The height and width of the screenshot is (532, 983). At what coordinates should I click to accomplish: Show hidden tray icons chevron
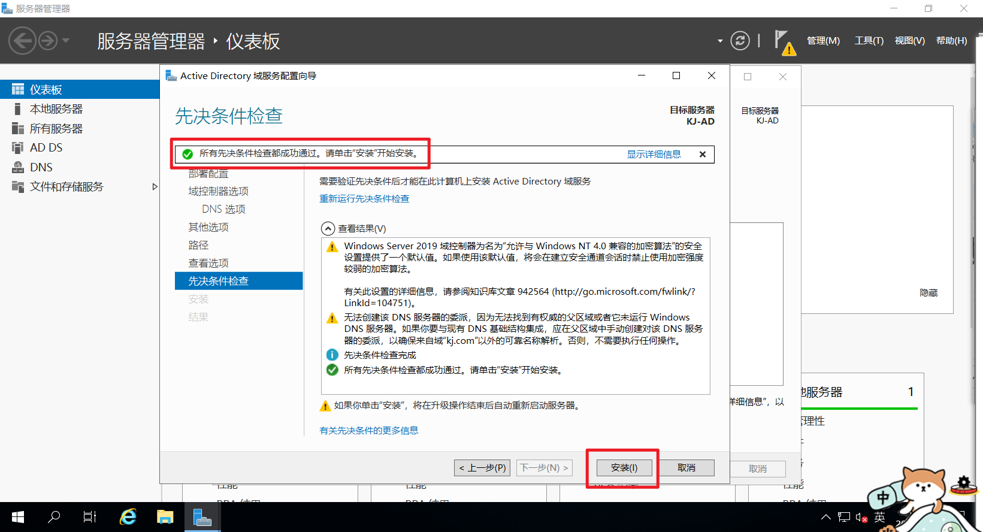click(x=826, y=517)
